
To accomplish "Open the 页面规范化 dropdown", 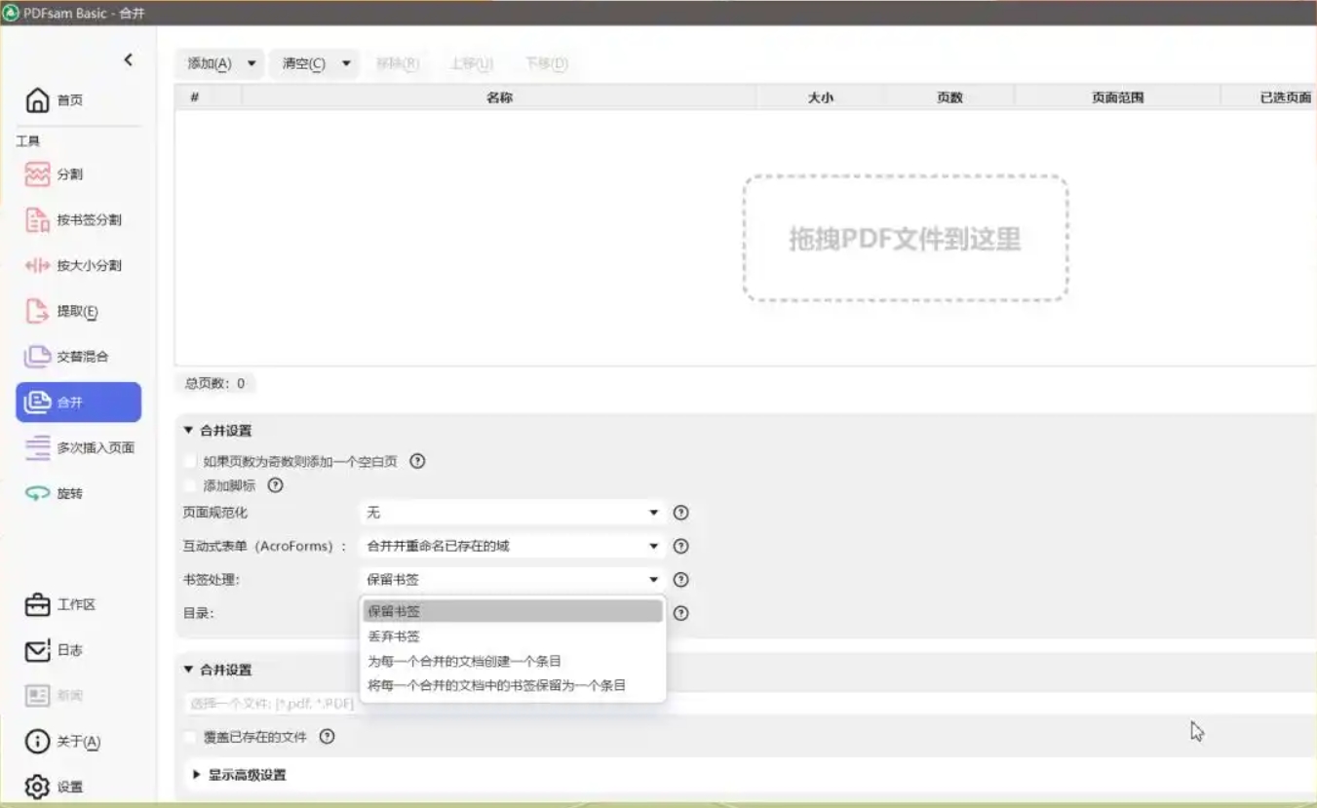I will pos(512,513).
